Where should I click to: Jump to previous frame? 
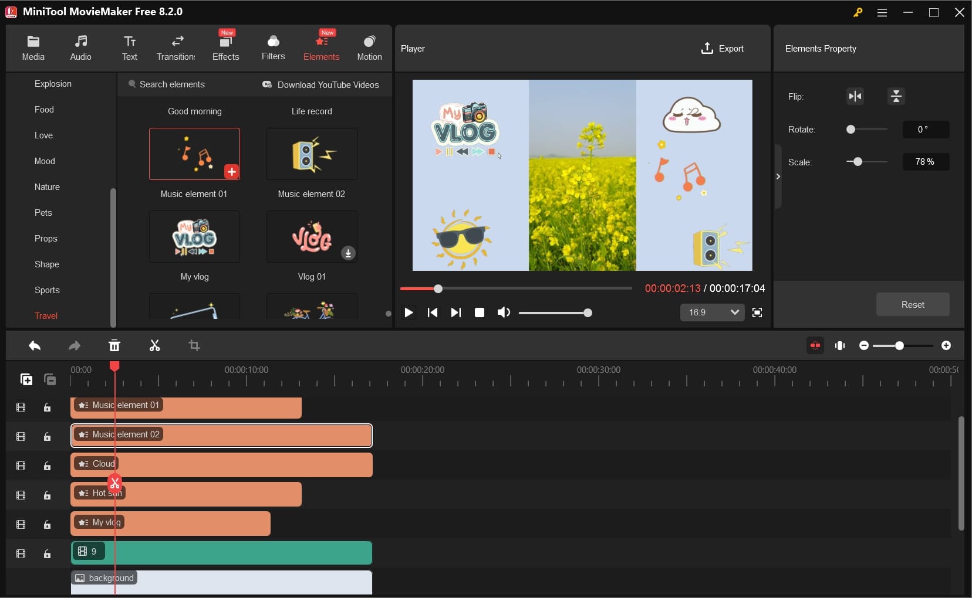(433, 312)
